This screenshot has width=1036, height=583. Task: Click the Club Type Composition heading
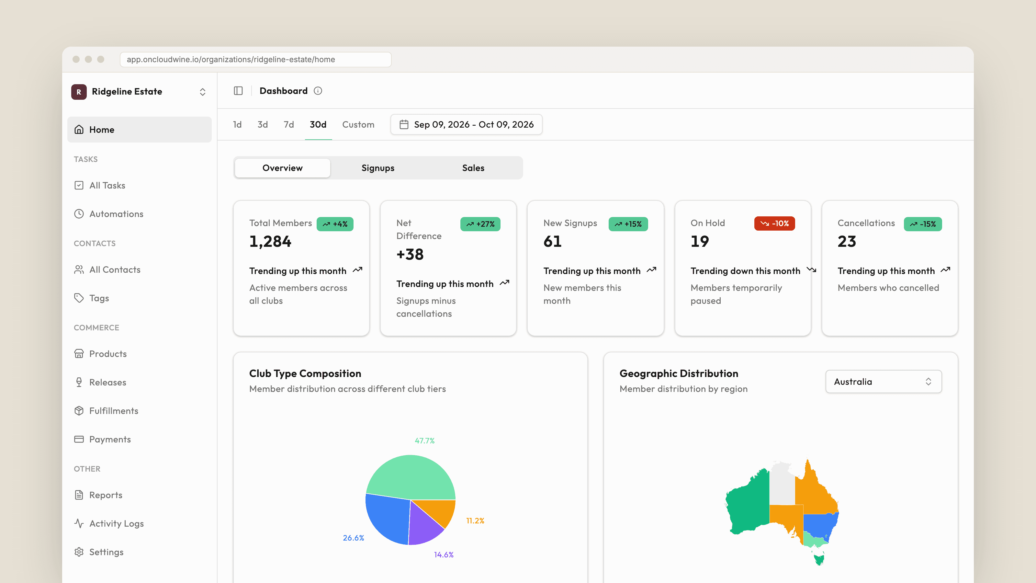pyautogui.click(x=305, y=373)
